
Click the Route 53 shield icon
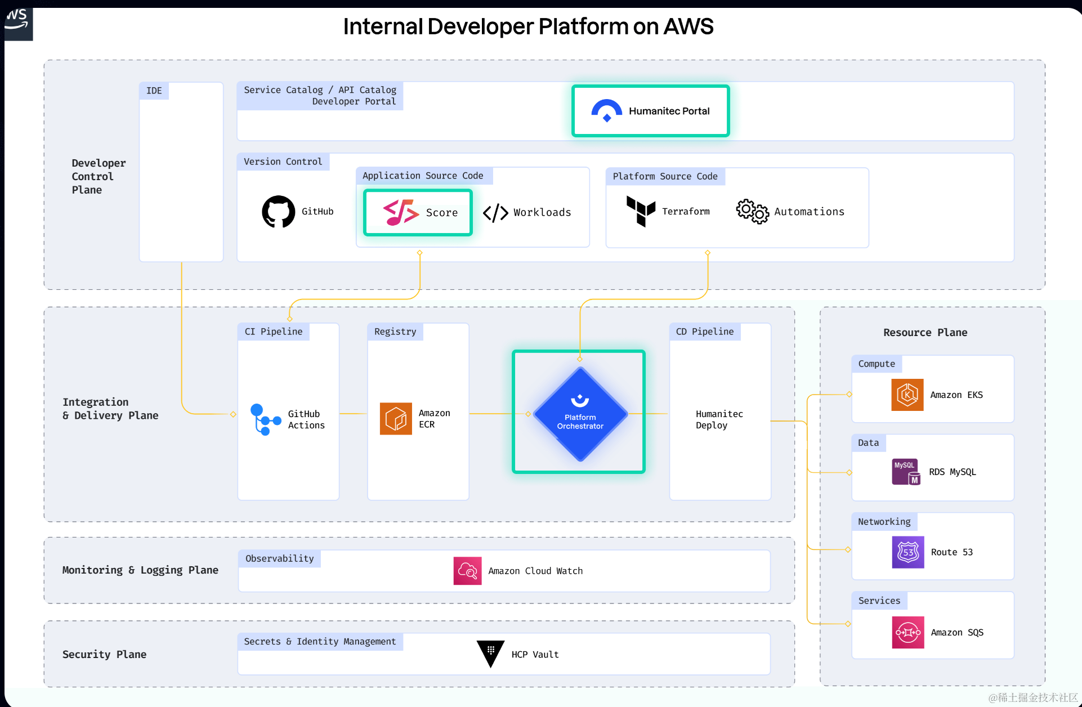907,552
